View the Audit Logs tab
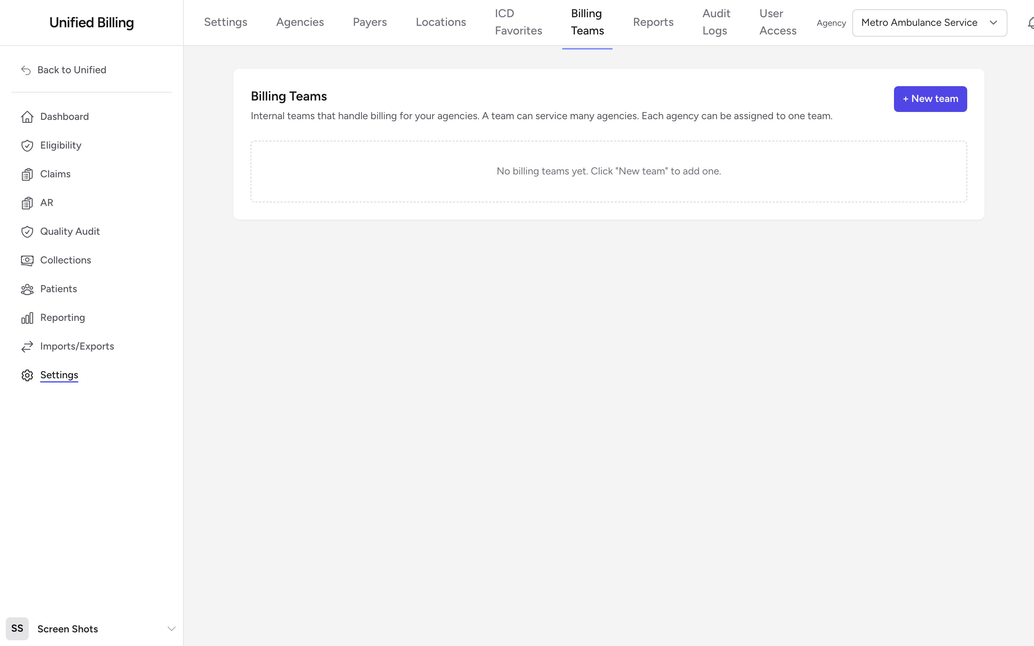 (x=716, y=22)
